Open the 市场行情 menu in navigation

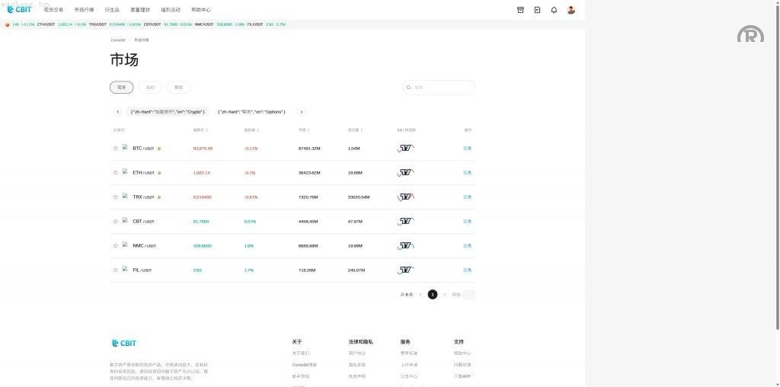tap(84, 10)
